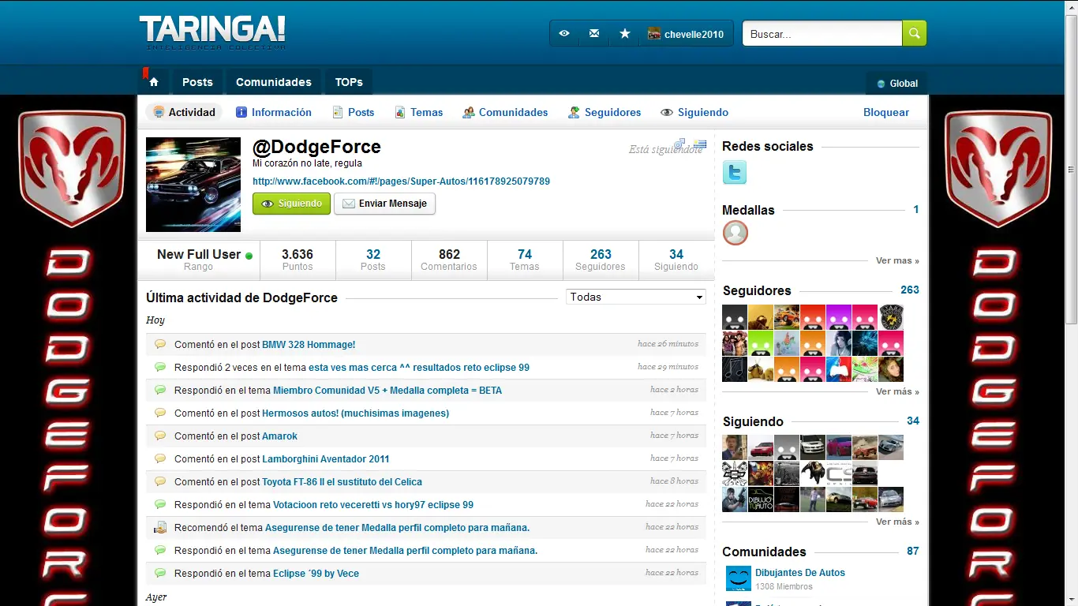Click the 32 Posts stat
The height and width of the screenshot is (606, 1078).
tap(373, 260)
